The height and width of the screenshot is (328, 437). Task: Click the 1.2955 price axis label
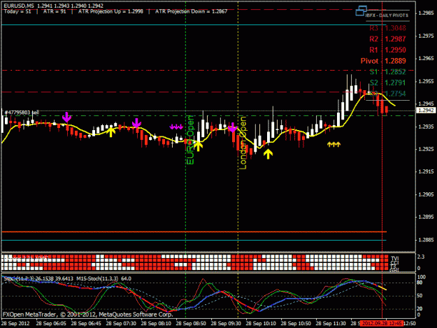[426, 81]
